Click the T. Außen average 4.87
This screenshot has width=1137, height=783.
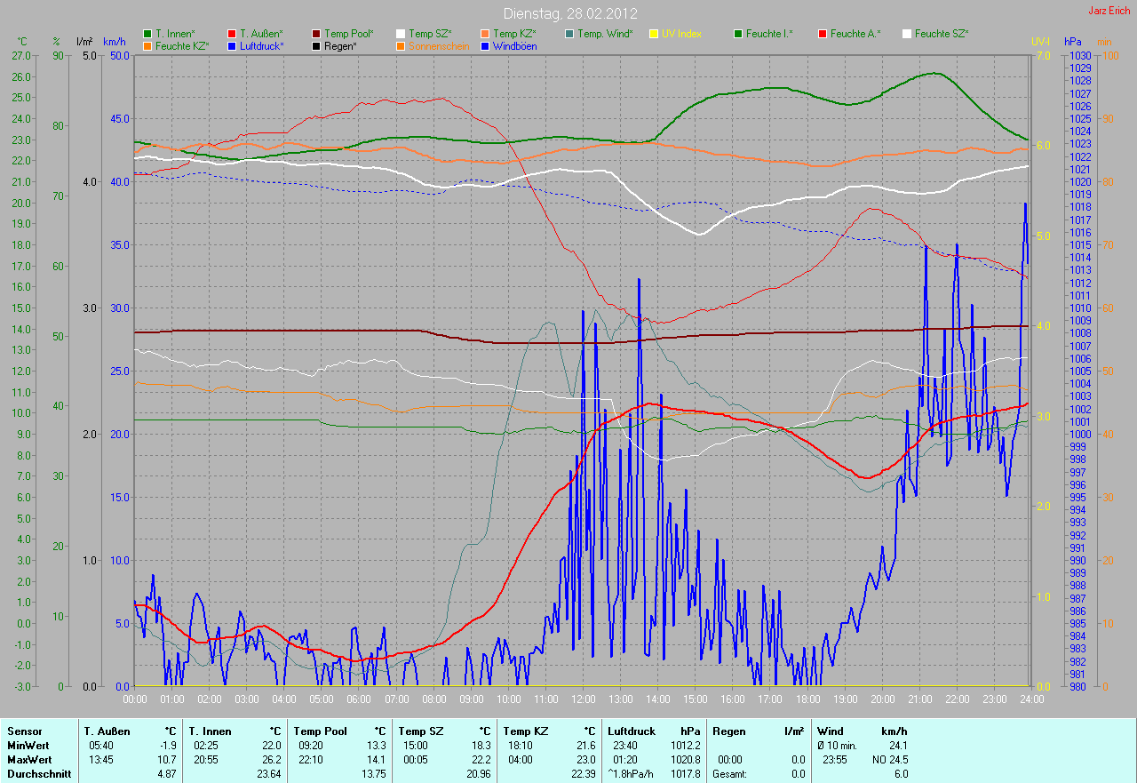[x=166, y=774]
